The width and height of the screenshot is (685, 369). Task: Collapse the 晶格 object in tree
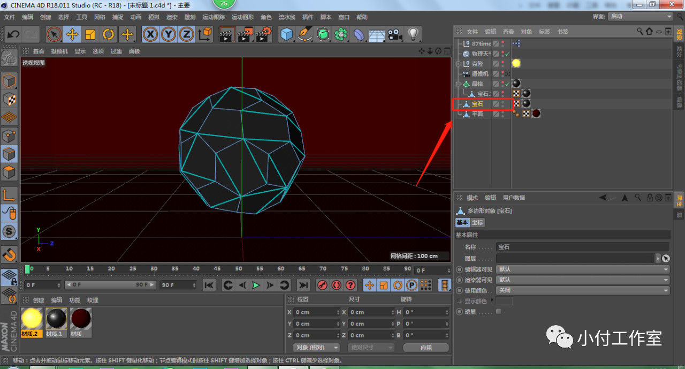(458, 84)
